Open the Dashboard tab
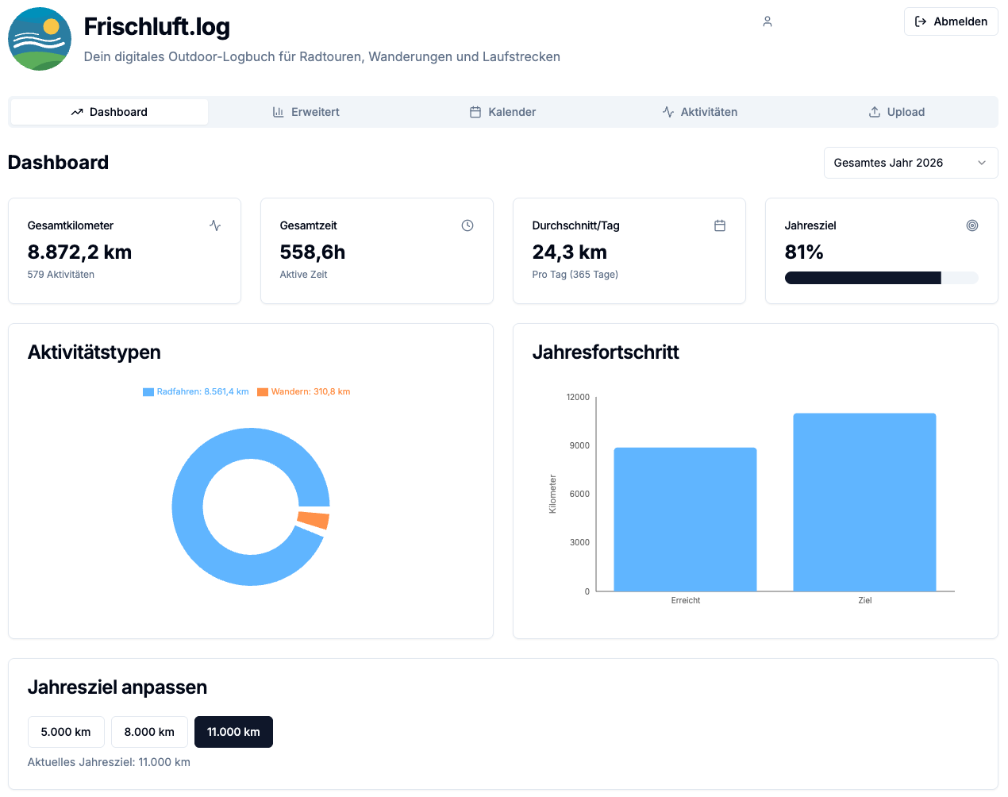Screen dimensions: 1008x797 pos(110,112)
